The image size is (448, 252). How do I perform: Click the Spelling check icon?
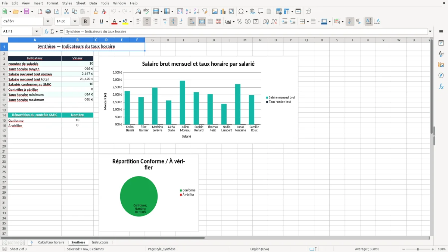146,12
